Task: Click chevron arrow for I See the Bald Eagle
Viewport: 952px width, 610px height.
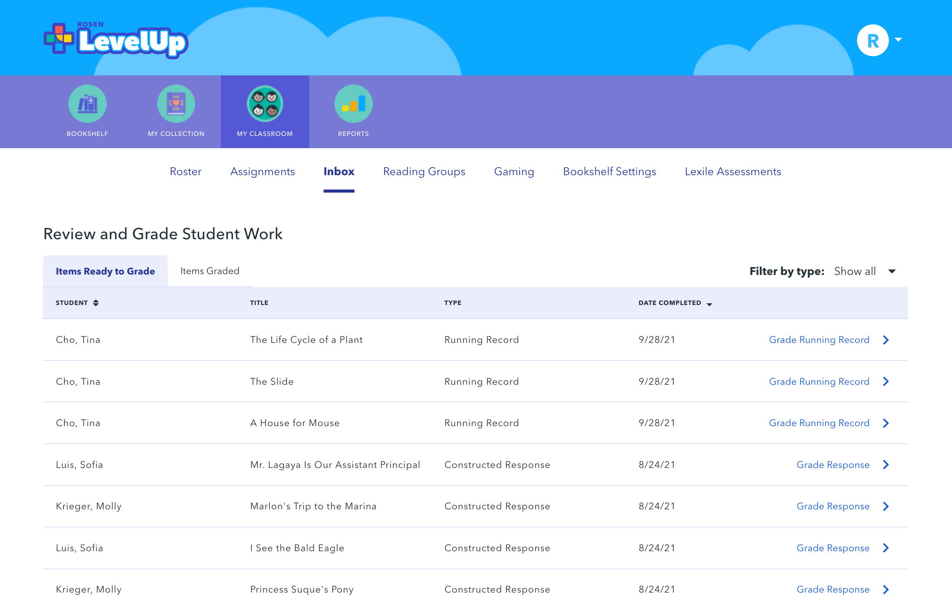Action: point(886,548)
